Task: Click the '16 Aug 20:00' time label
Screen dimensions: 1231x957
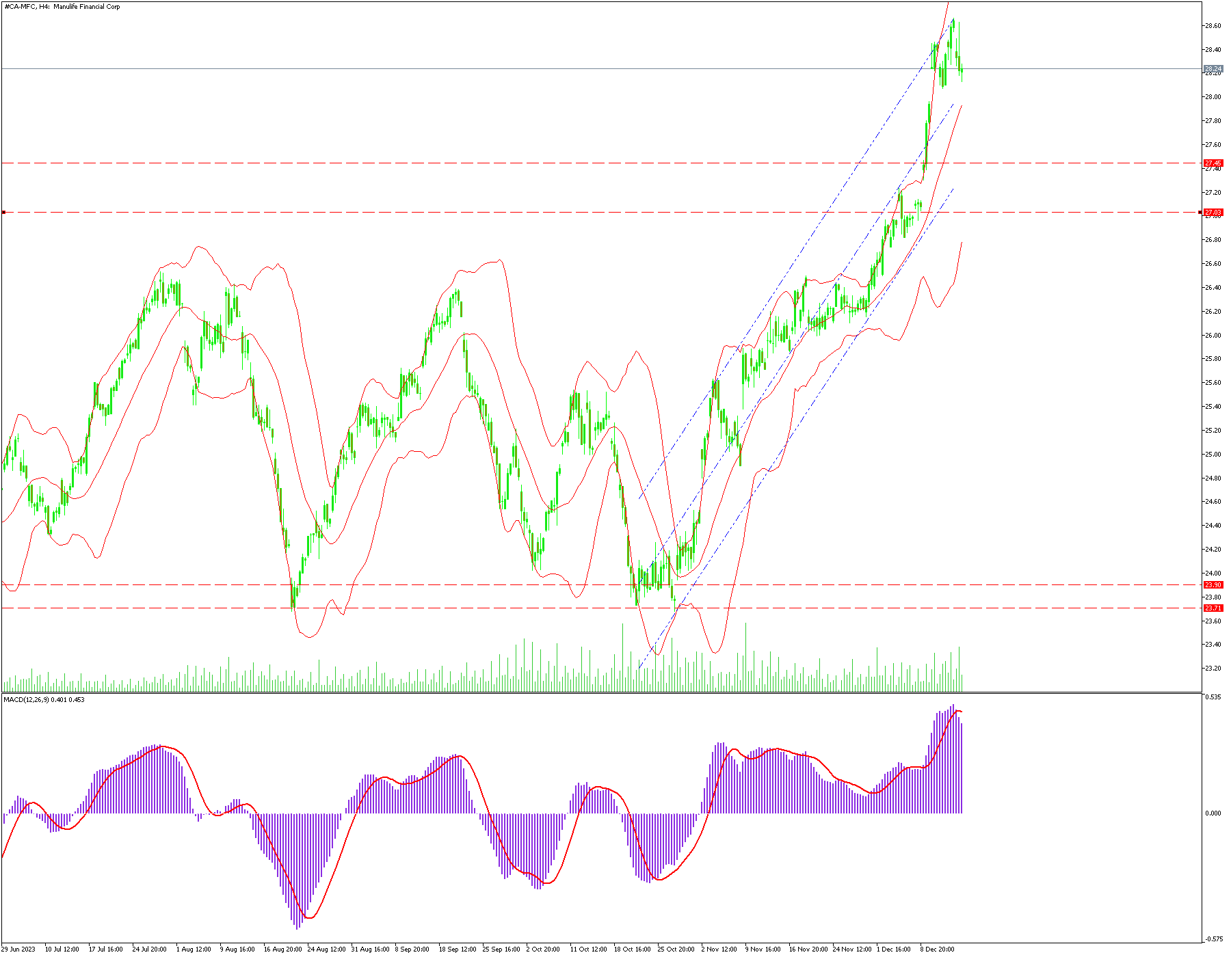Action: 283,949
